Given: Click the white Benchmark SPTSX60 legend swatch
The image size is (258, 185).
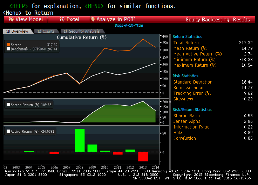Looking at the screenshot, I should point(8,49).
